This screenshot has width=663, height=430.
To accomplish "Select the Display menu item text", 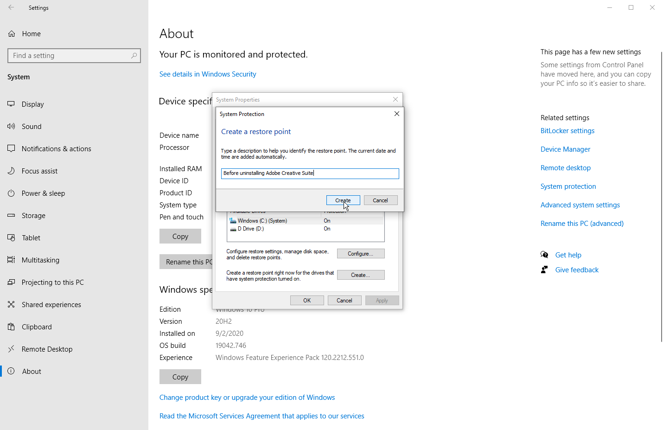I will (33, 104).
